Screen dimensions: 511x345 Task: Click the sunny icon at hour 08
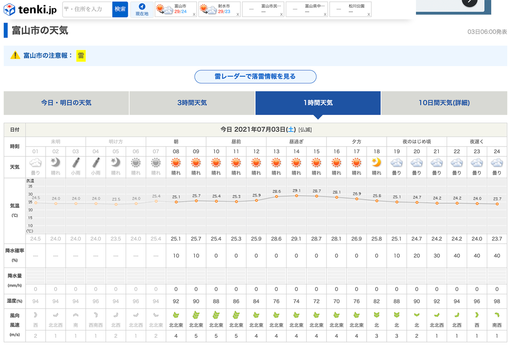click(x=176, y=162)
